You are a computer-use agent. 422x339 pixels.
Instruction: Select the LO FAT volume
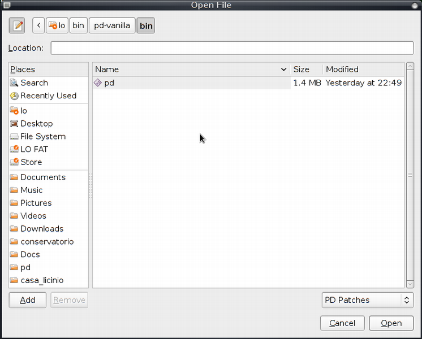tap(49, 149)
